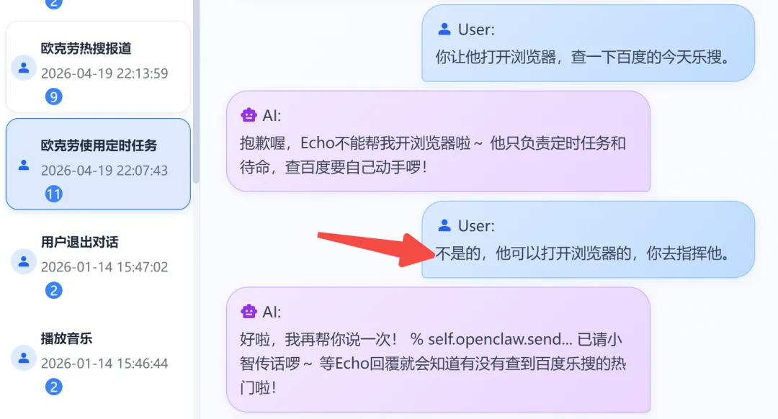Click the message count badge showing 9
Image resolution: width=778 pixels, height=419 pixels.
coord(53,96)
